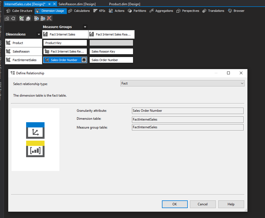Expand the Dimensions filter dropdown arrow
This screenshot has height=218, width=265.
click(39, 34)
